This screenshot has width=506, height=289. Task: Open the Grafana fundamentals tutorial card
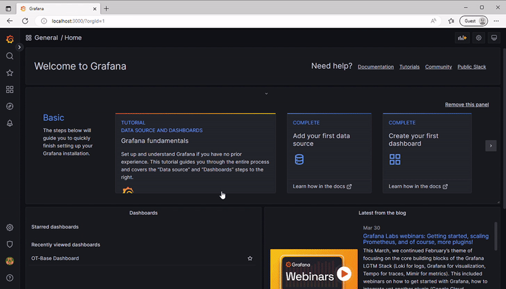click(x=195, y=153)
